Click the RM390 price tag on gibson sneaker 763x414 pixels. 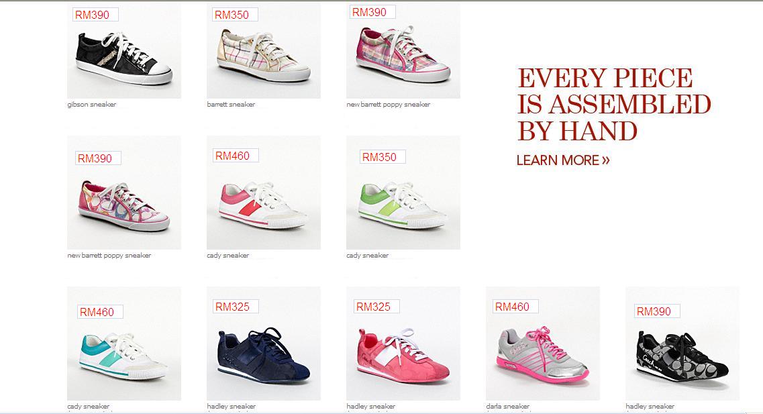click(x=95, y=15)
